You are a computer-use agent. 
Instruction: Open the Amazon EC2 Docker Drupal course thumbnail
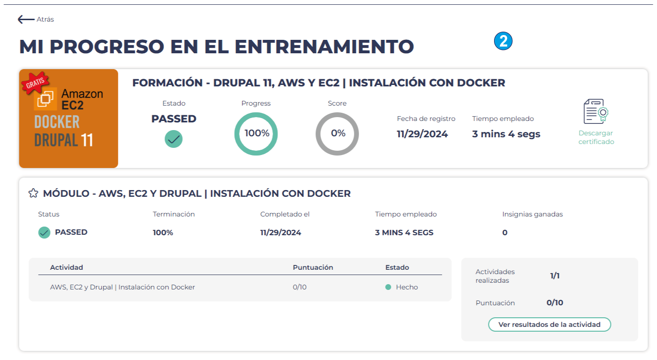[69, 119]
